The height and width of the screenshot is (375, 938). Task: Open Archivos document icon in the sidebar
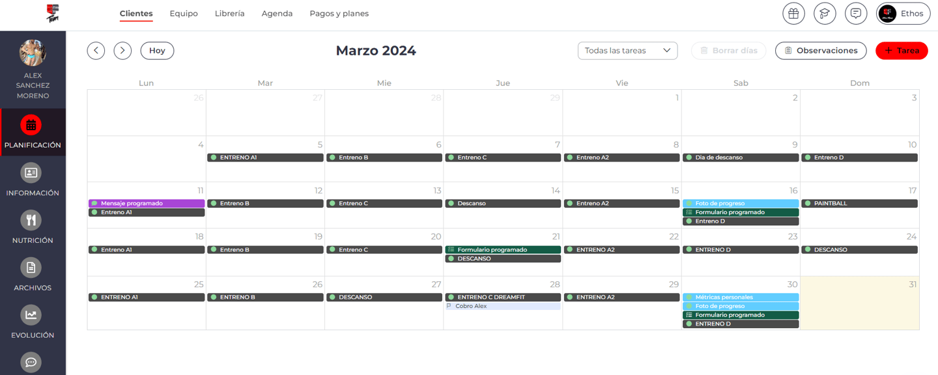(x=31, y=268)
